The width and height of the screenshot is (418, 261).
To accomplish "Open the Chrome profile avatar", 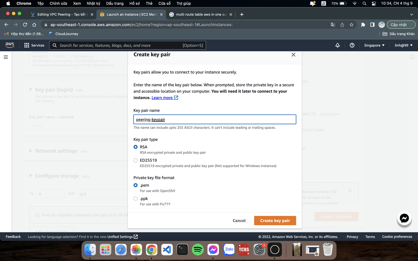I will pos(382,25).
